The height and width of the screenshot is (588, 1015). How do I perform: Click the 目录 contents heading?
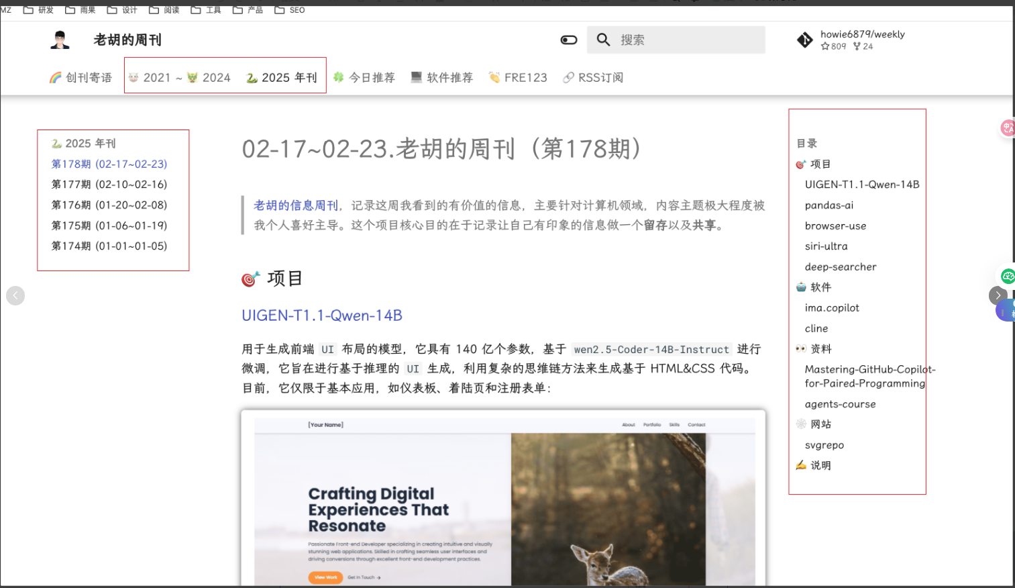click(x=807, y=143)
